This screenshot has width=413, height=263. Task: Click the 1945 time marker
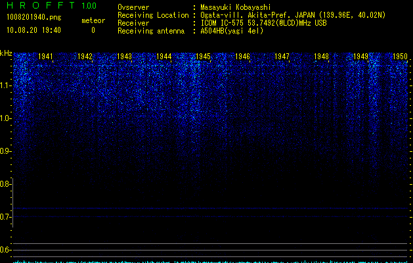point(204,57)
